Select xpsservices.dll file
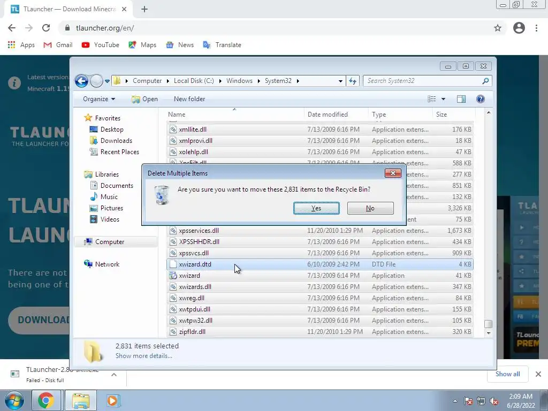548x411 pixels. 320,231
